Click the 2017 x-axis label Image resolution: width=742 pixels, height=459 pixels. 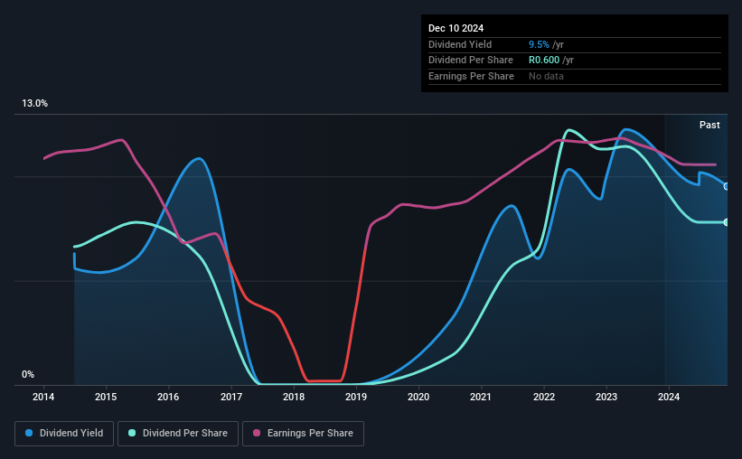click(x=231, y=397)
